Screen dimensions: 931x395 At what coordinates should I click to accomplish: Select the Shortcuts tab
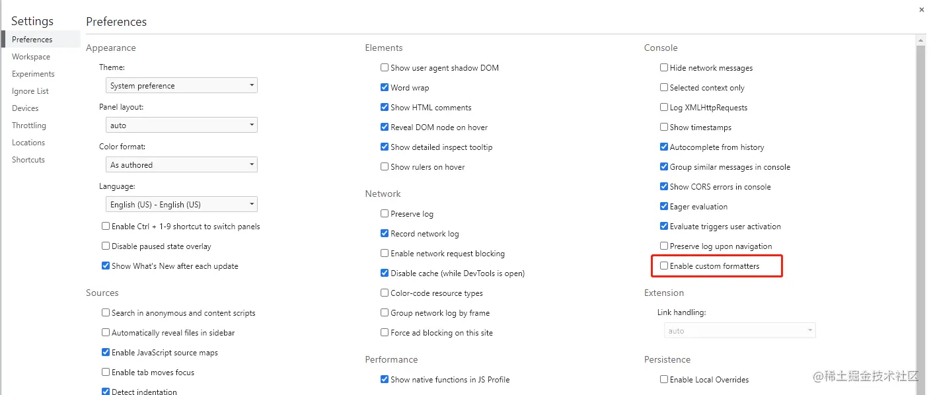click(28, 160)
